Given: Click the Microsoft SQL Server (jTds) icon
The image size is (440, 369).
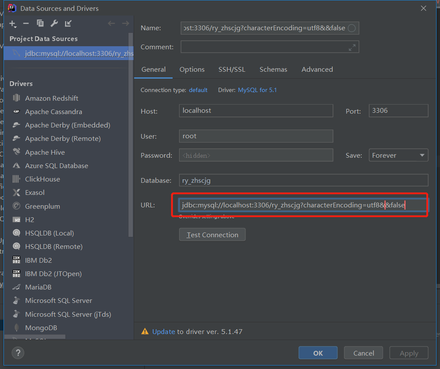Looking at the screenshot, I should [x=16, y=314].
